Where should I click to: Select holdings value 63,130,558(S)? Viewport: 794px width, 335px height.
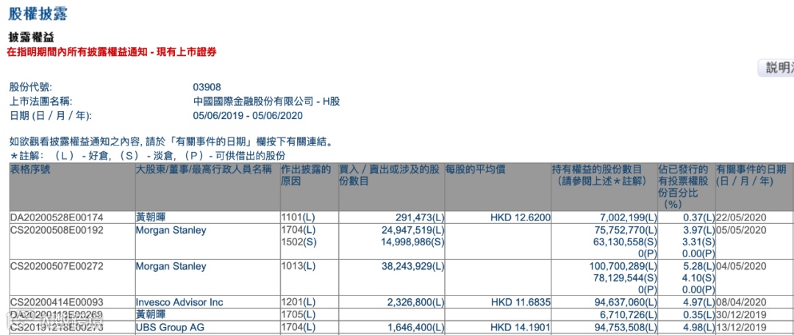coord(624,242)
